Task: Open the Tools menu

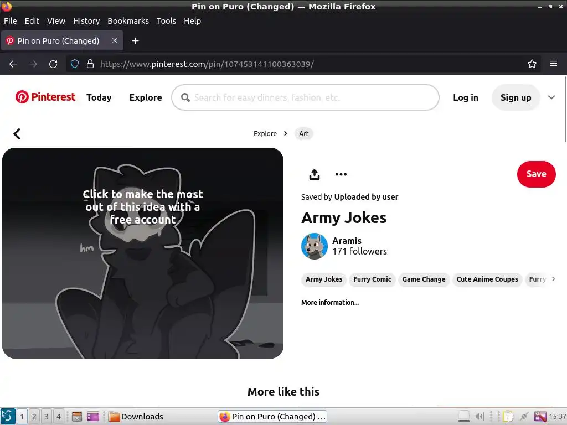Action: coord(166,21)
